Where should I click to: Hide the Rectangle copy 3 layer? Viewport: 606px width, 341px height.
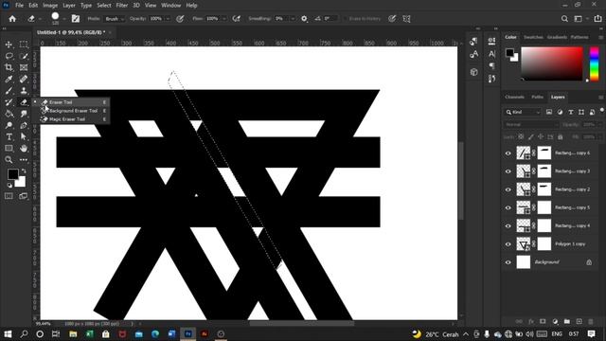[x=508, y=171]
